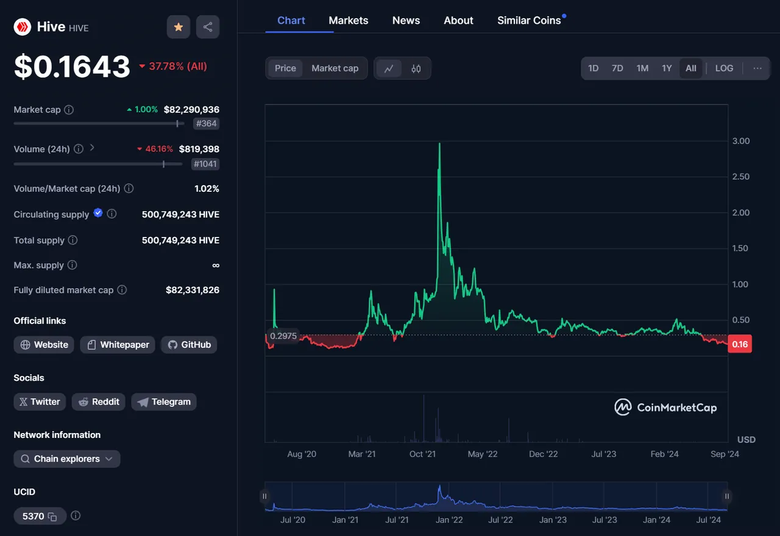Click the 0.2975 baseline price label

tap(283, 336)
